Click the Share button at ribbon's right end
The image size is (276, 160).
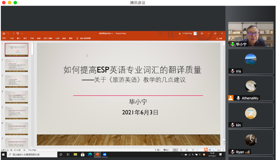pyautogui.click(x=219, y=39)
